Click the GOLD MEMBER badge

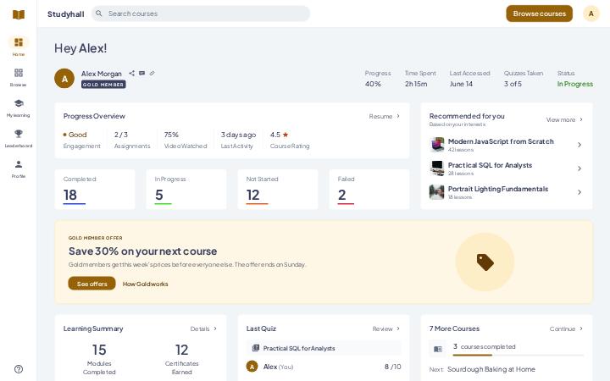click(x=103, y=85)
